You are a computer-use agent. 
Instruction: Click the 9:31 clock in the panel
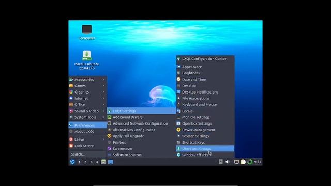(258, 162)
